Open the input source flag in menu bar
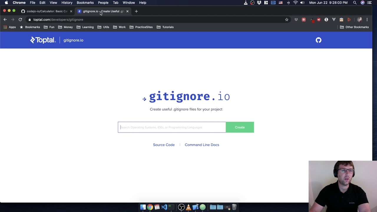Image resolution: width=377 pixels, height=212 pixels. tap(281, 3)
